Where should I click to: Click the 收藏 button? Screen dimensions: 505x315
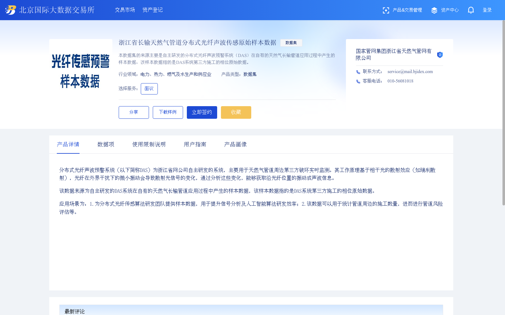point(236,112)
